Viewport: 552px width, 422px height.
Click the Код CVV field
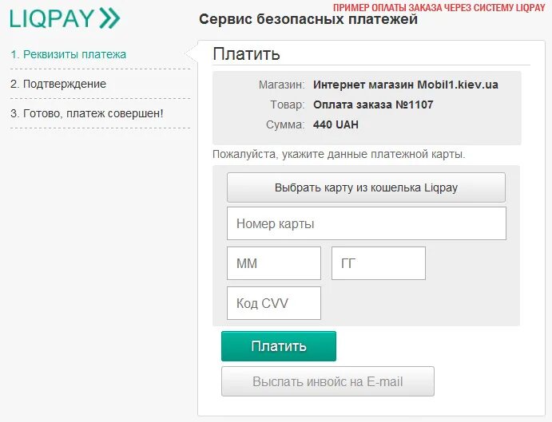point(274,303)
